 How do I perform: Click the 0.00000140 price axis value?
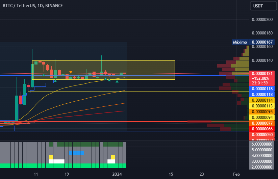[x=262, y=60]
